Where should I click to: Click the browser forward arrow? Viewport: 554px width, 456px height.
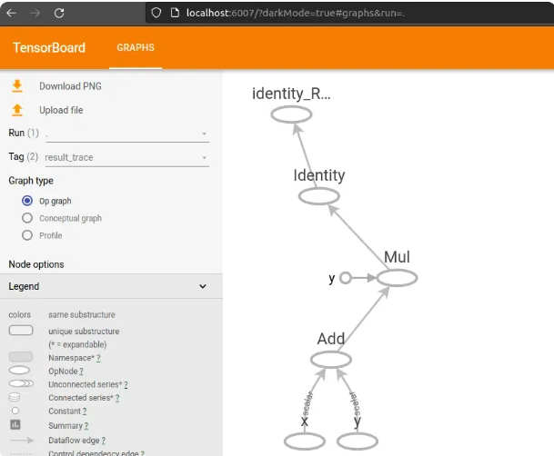[35, 13]
